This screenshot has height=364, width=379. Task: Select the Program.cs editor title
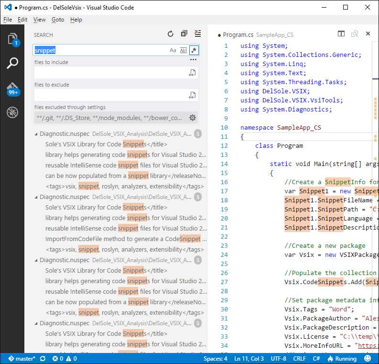coord(238,35)
